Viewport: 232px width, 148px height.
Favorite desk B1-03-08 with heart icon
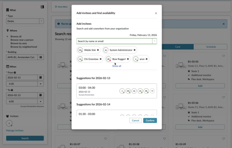click(165, 139)
